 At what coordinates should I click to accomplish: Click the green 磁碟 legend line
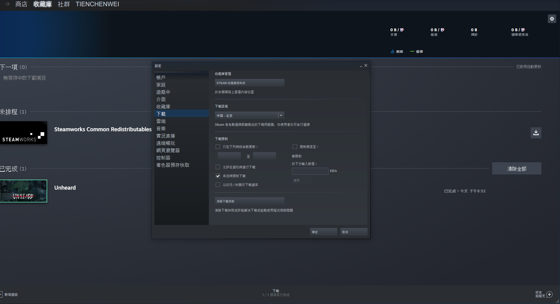coord(412,51)
